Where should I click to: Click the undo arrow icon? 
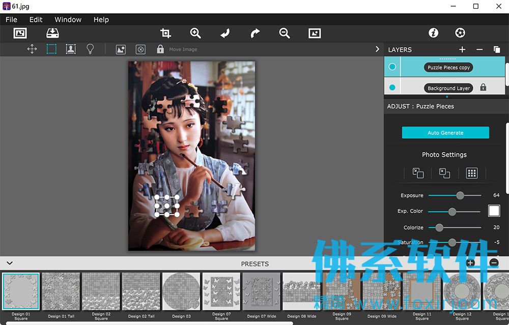pyautogui.click(x=225, y=33)
